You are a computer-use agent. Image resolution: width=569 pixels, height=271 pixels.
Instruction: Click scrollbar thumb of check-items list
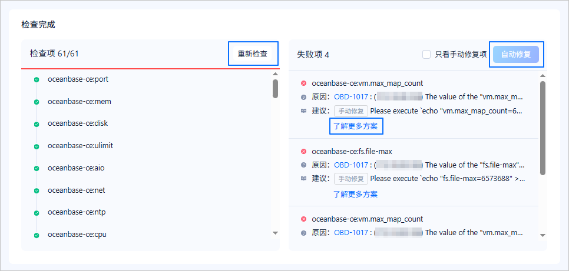click(276, 89)
